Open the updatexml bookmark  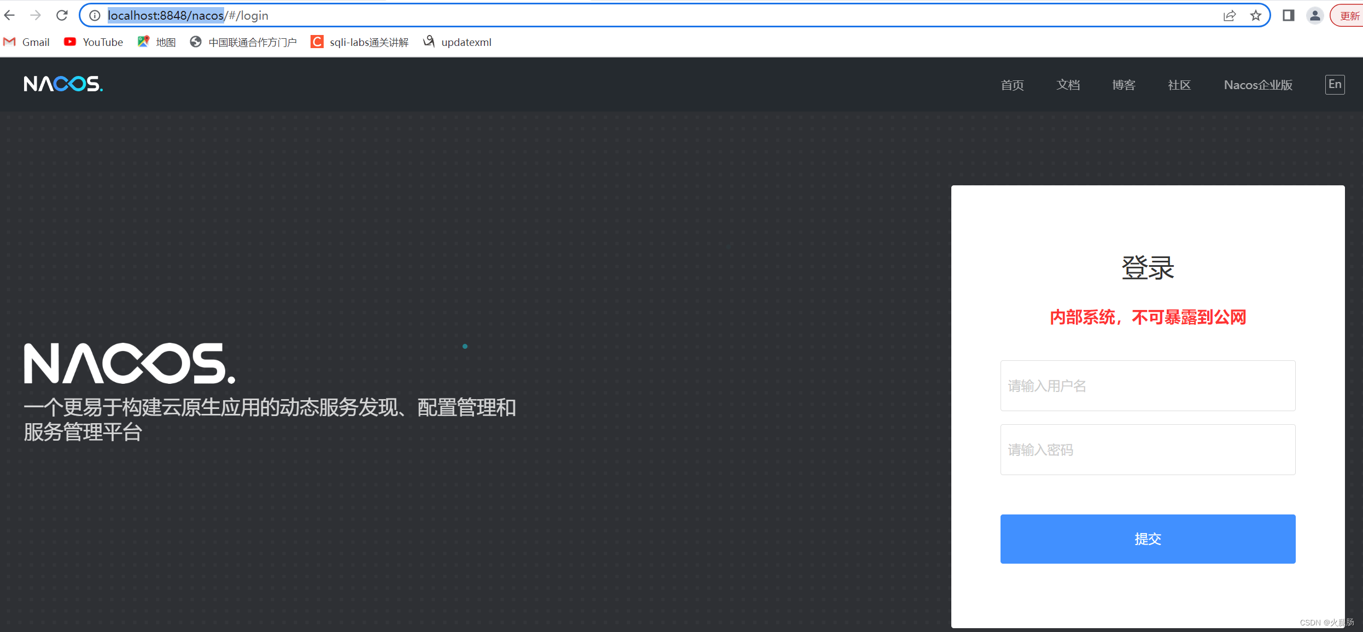click(457, 42)
